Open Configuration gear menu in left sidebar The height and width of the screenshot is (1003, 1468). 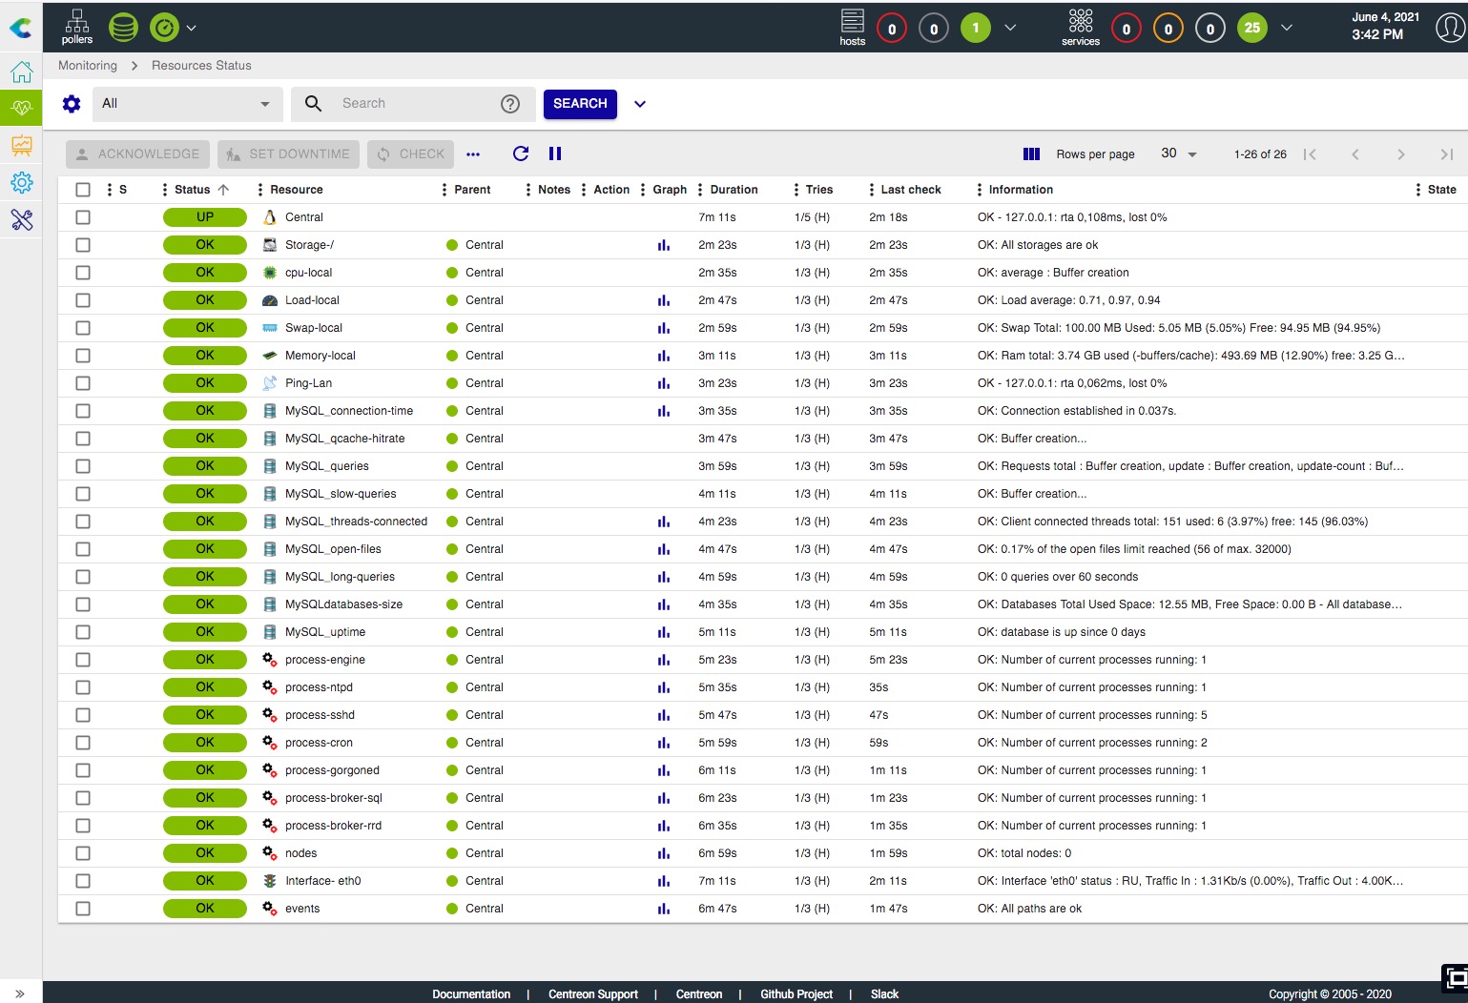coord(21,182)
